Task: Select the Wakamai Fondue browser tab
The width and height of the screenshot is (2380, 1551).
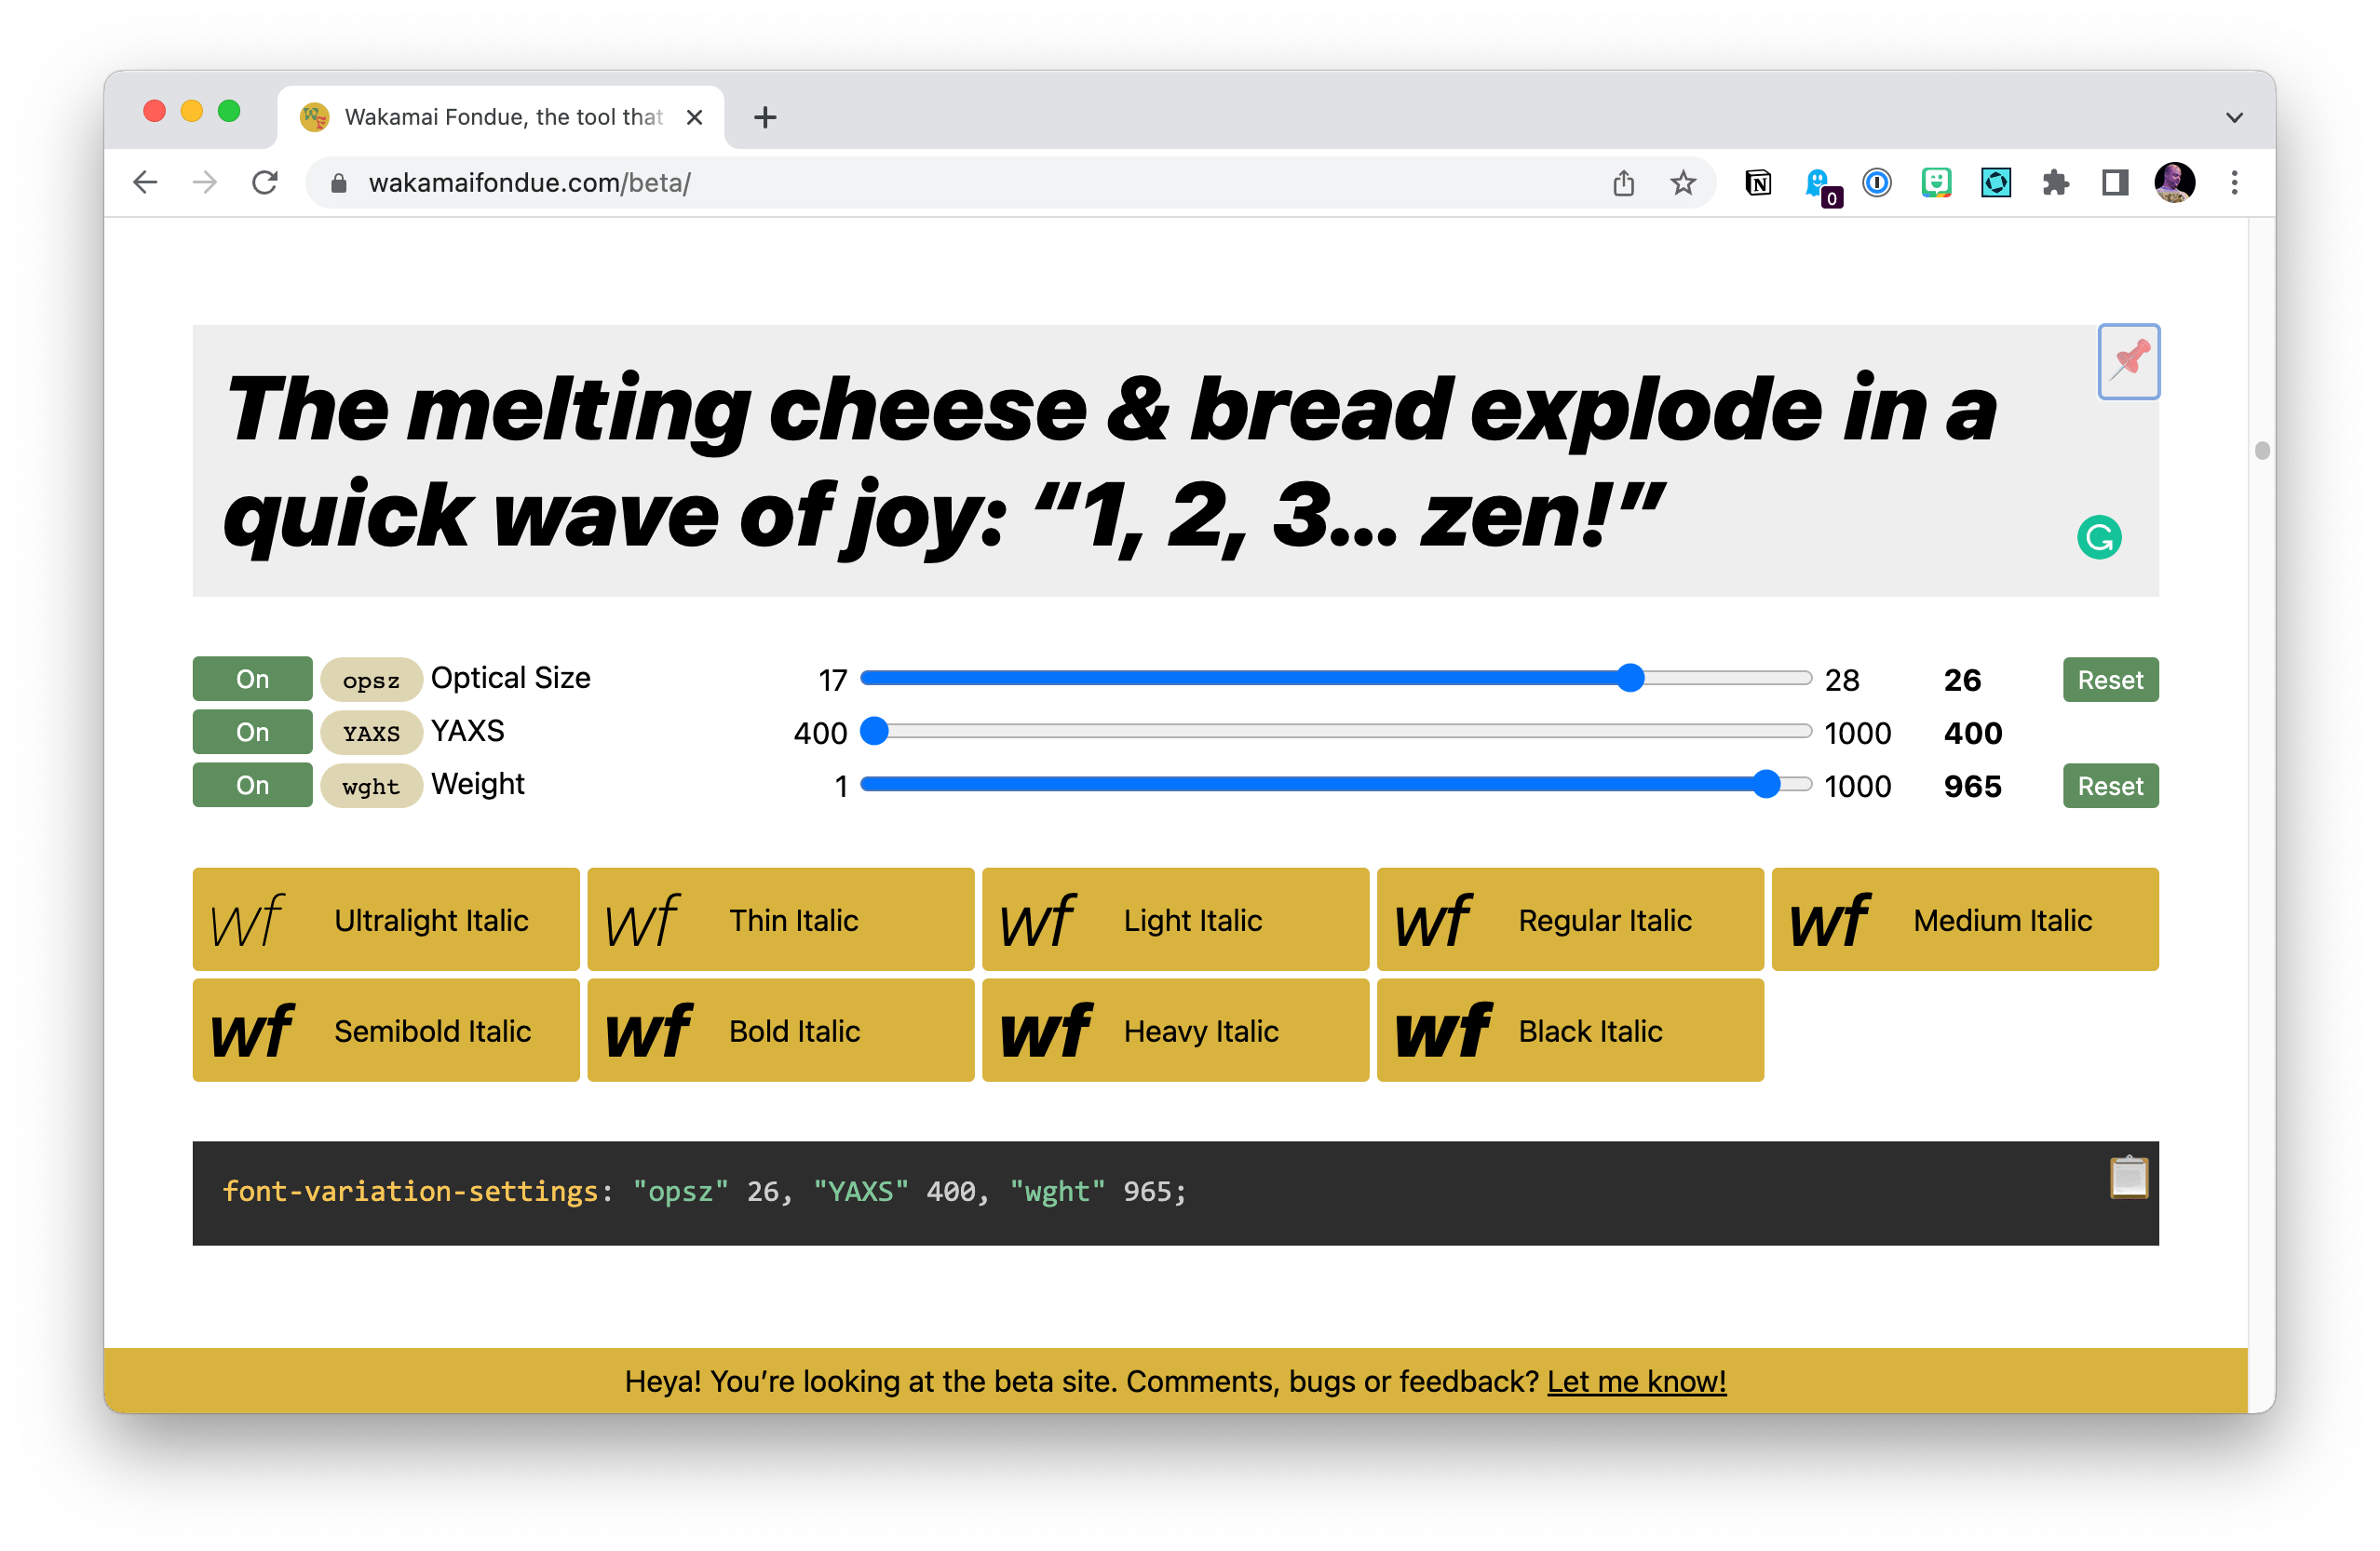Action: click(x=500, y=118)
